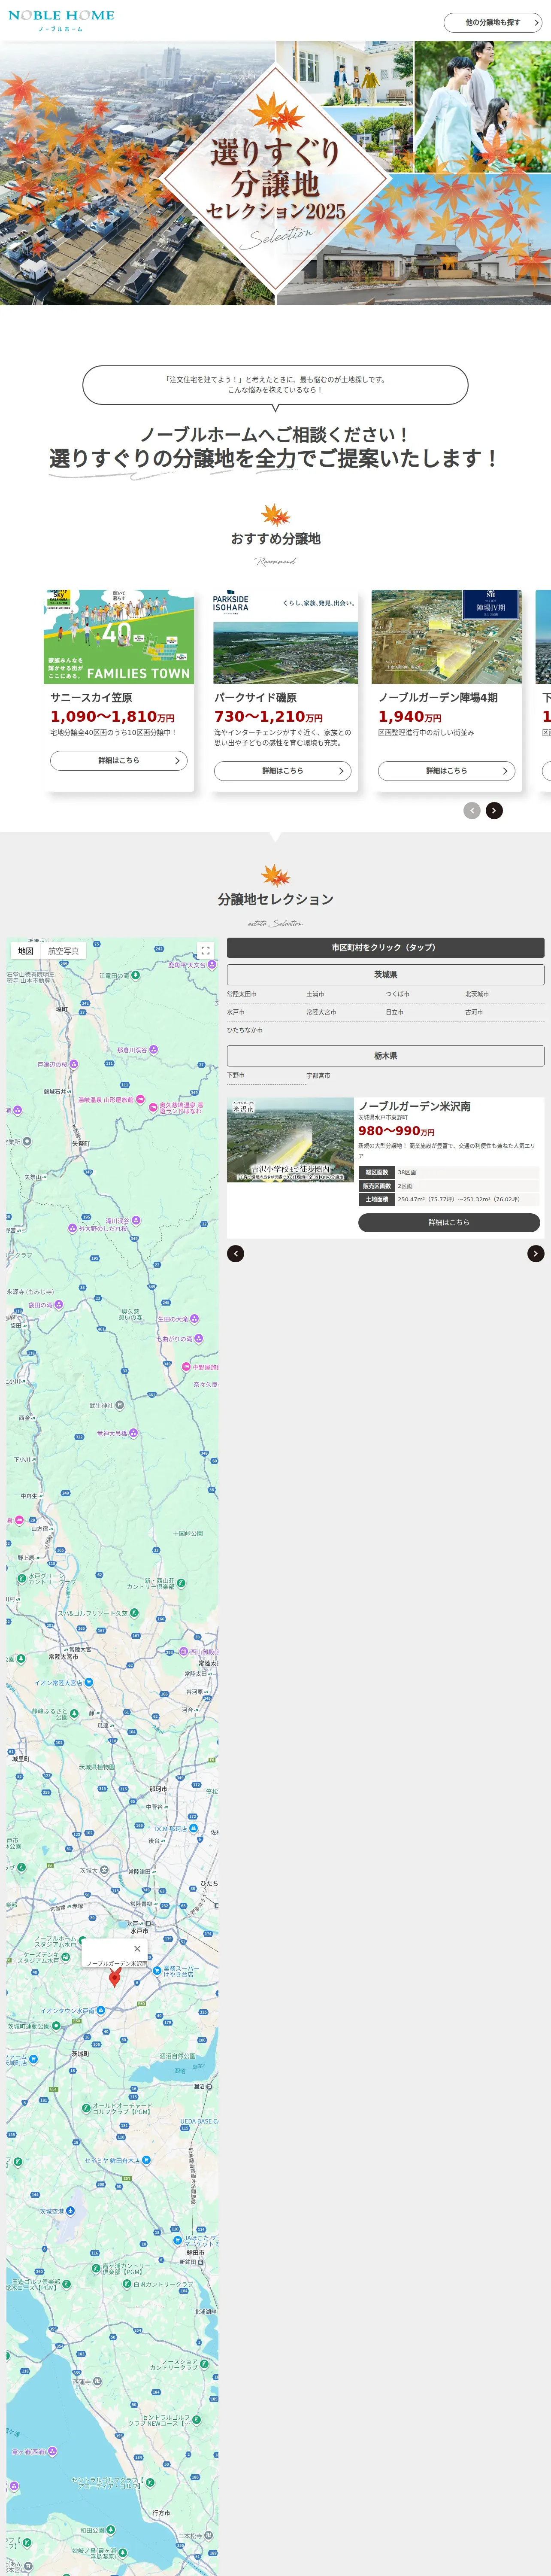Click the スパ&ゴルフリゾート久慈 marker
The height and width of the screenshot is (2576, 551).
pyautogui.click(x=134, y=1612)
